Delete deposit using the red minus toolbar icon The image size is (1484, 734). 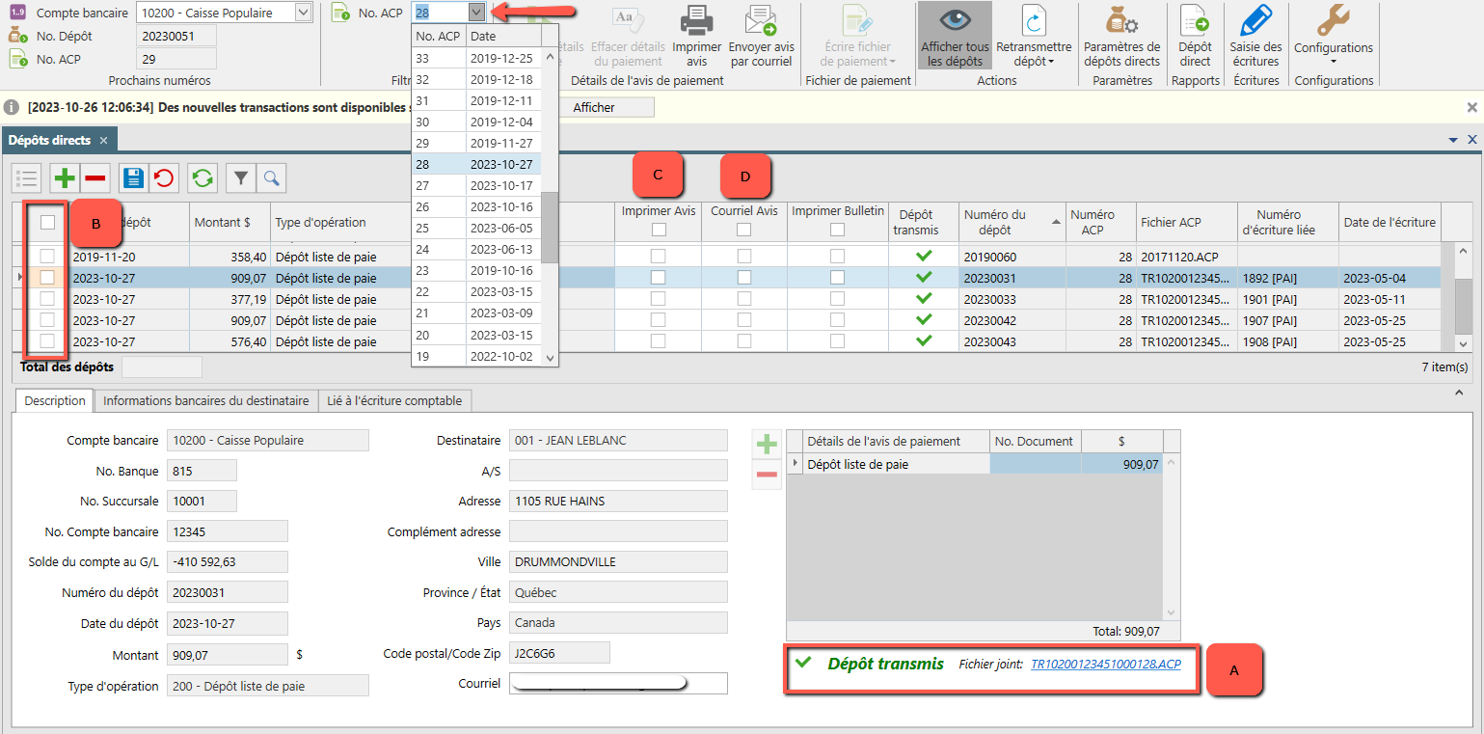95,177
